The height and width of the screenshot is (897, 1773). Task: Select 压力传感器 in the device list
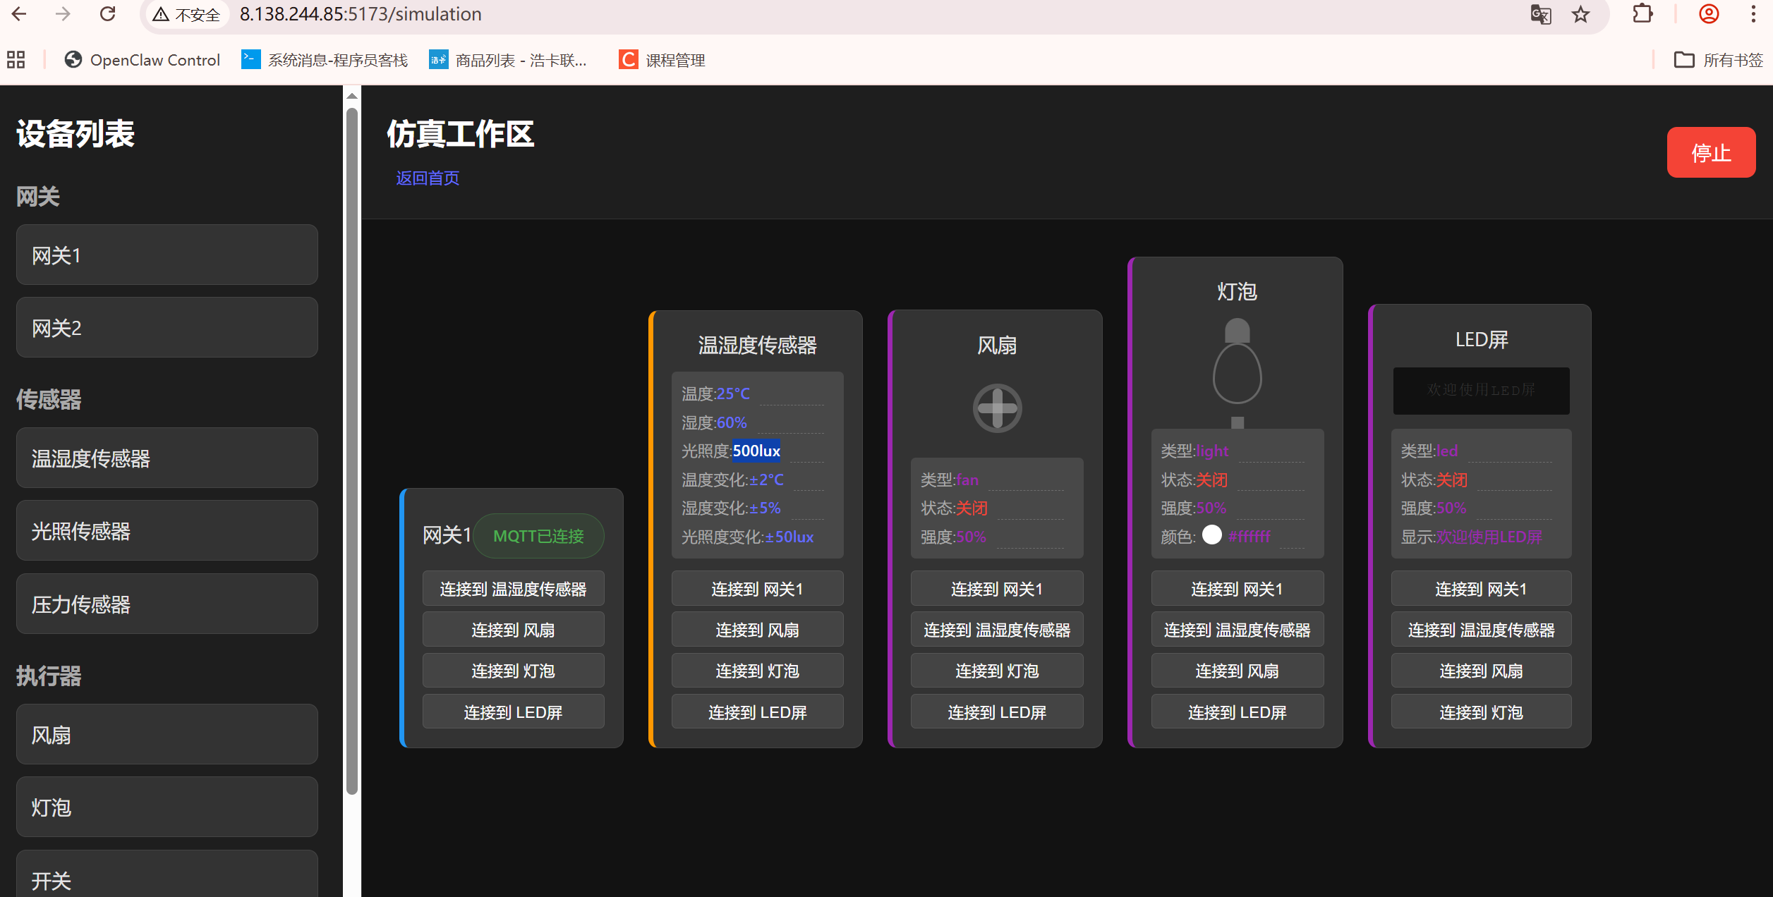click(x=167, y=604)
